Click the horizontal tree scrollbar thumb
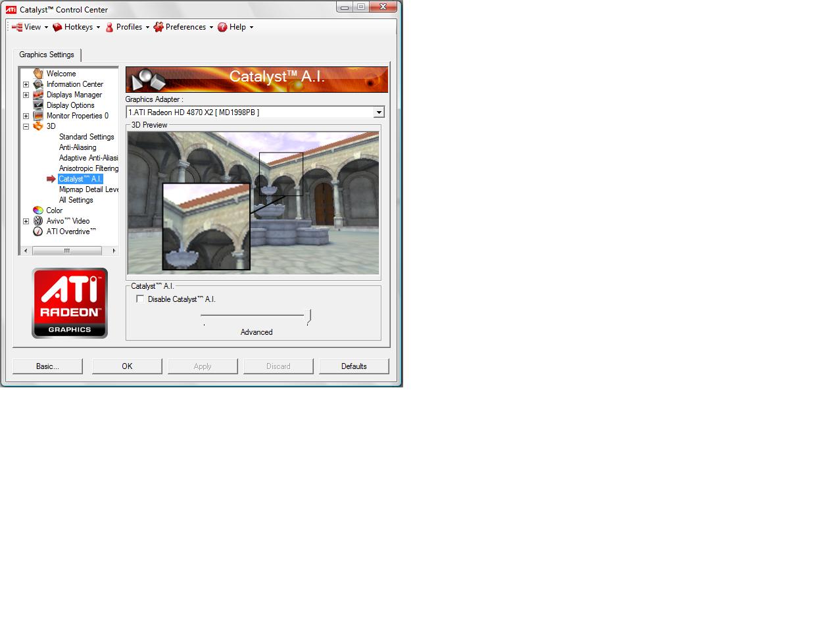 [66, 251]
